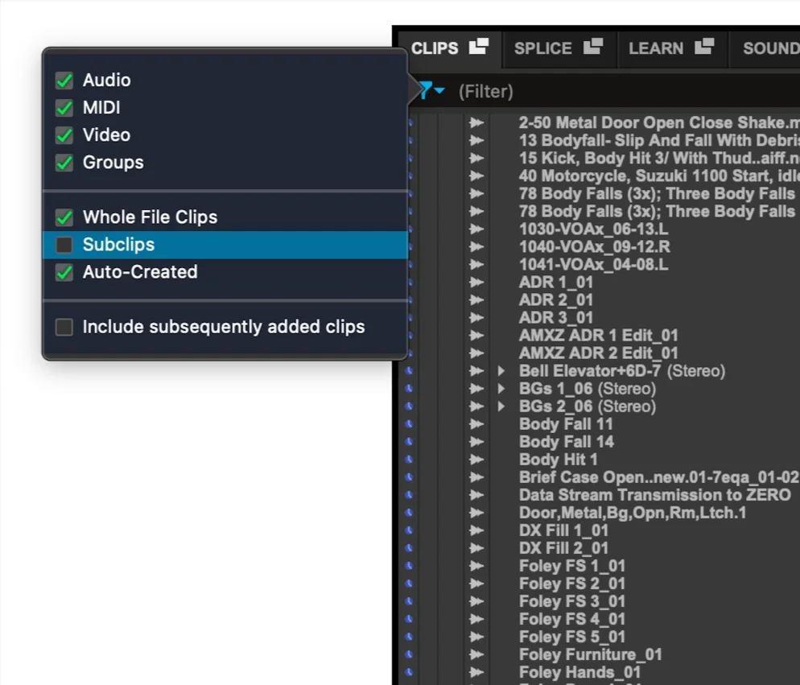Click the audio icon beside 1030-VOAx_06-13.L
The image size is (800, 685).
(x=476, y=229)
